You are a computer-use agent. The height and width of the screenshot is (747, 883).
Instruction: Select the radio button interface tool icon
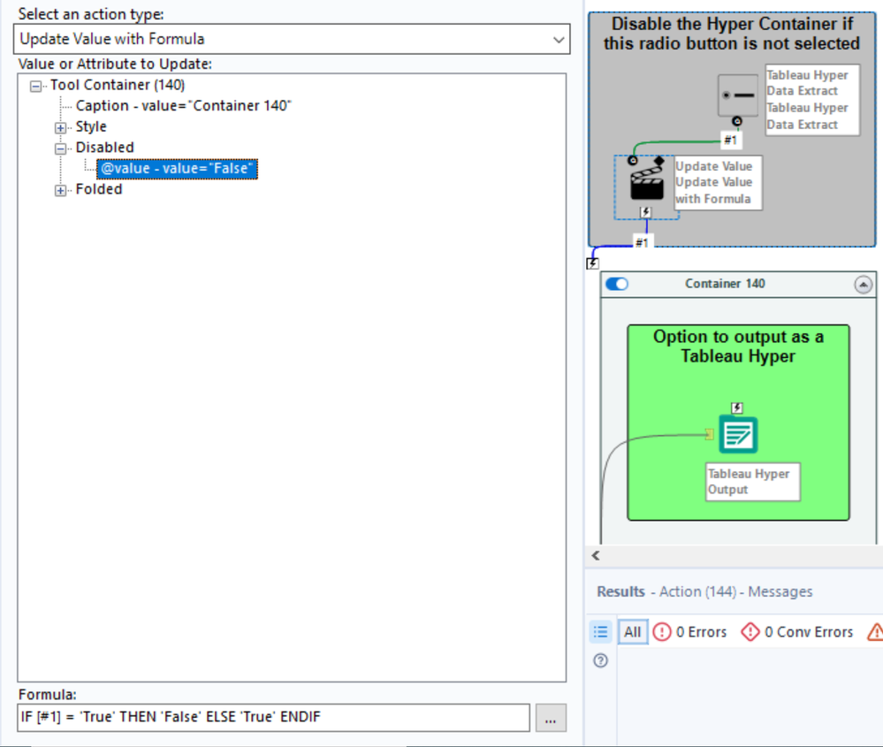pyautogui.click(x=738, y=95)
